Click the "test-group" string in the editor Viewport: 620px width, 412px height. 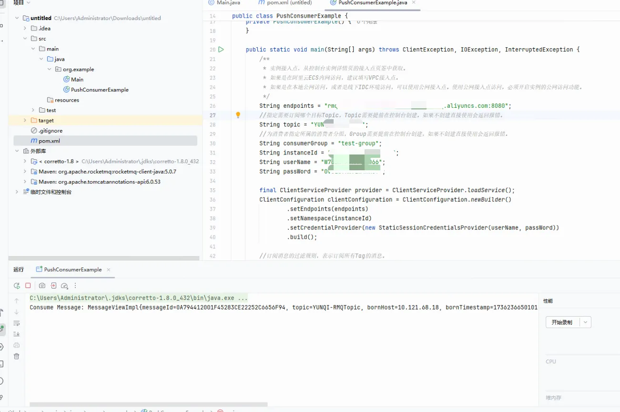coord(359,143)
